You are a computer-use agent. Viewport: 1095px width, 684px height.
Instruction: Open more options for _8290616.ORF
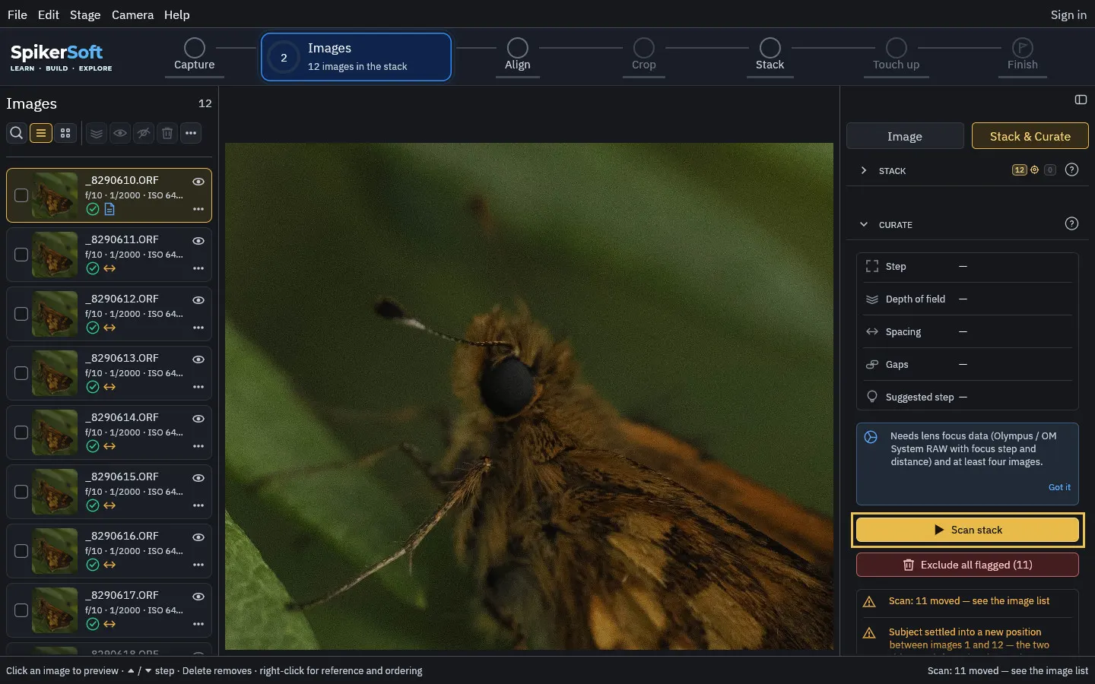[x=198, y=565]
